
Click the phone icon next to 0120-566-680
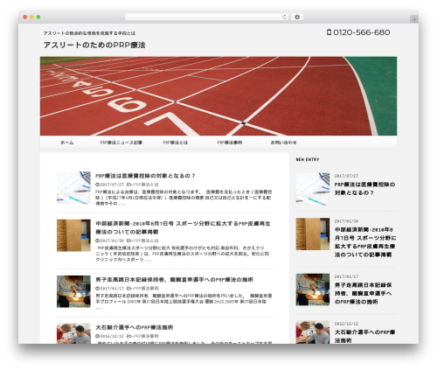point(329,32)
